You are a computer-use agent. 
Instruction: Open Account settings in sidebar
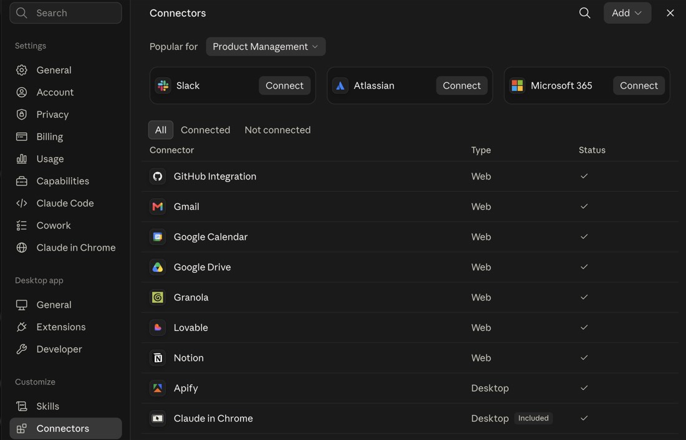pyautogui.click(x=65, y=92)
